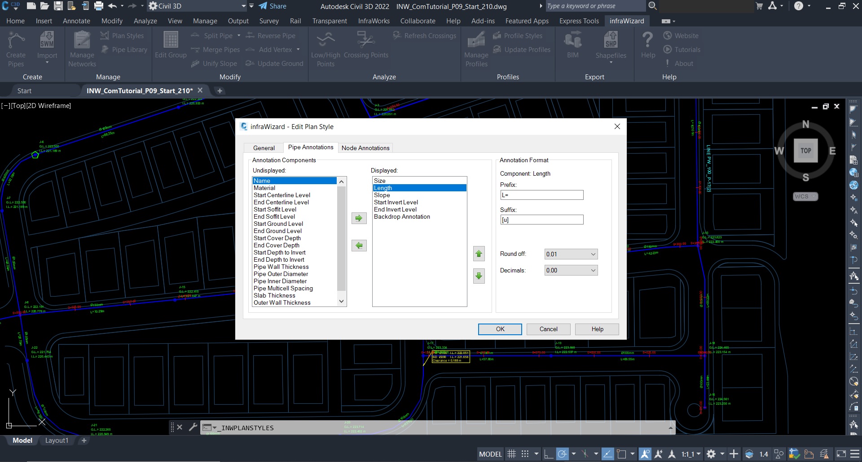Click the green right arrow transfer button
Screen dimensions: 862x462
(359, 218)
